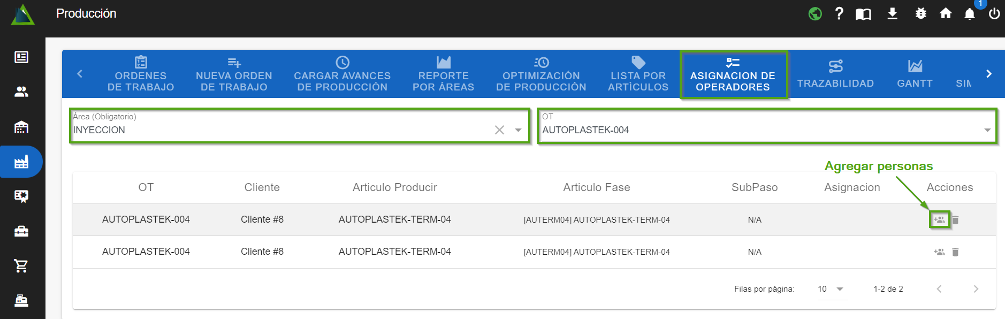Select Cargar Avances de Producción tab
The width and height of the screenshot is (1005, 319).
tap(342, 74)
